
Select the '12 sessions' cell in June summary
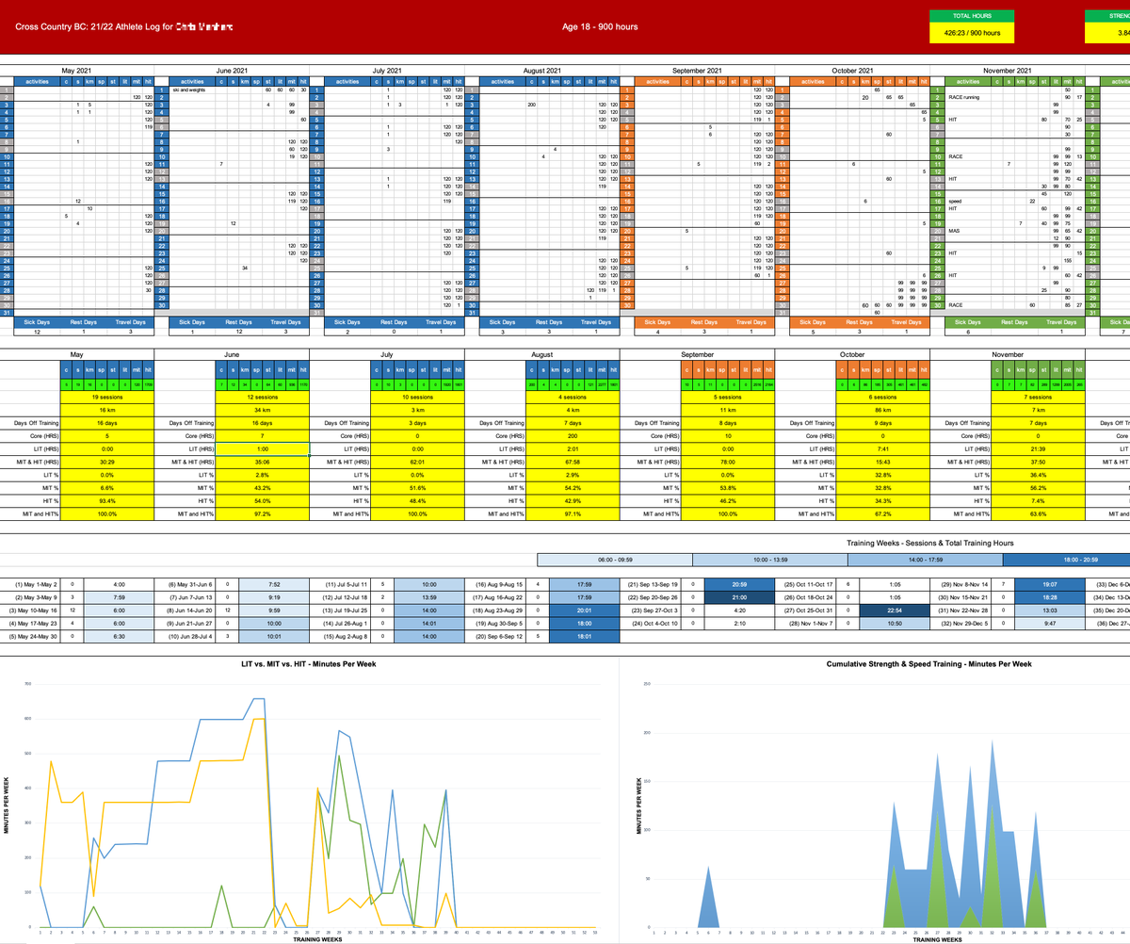click(x=263, y=399)
